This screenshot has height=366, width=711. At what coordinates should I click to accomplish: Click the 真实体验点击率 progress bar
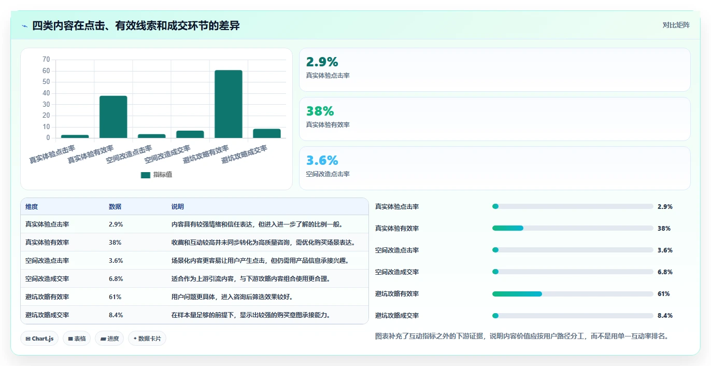[x=573, y=206]
